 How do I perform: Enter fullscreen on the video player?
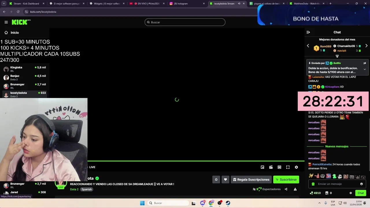[288, 167]
